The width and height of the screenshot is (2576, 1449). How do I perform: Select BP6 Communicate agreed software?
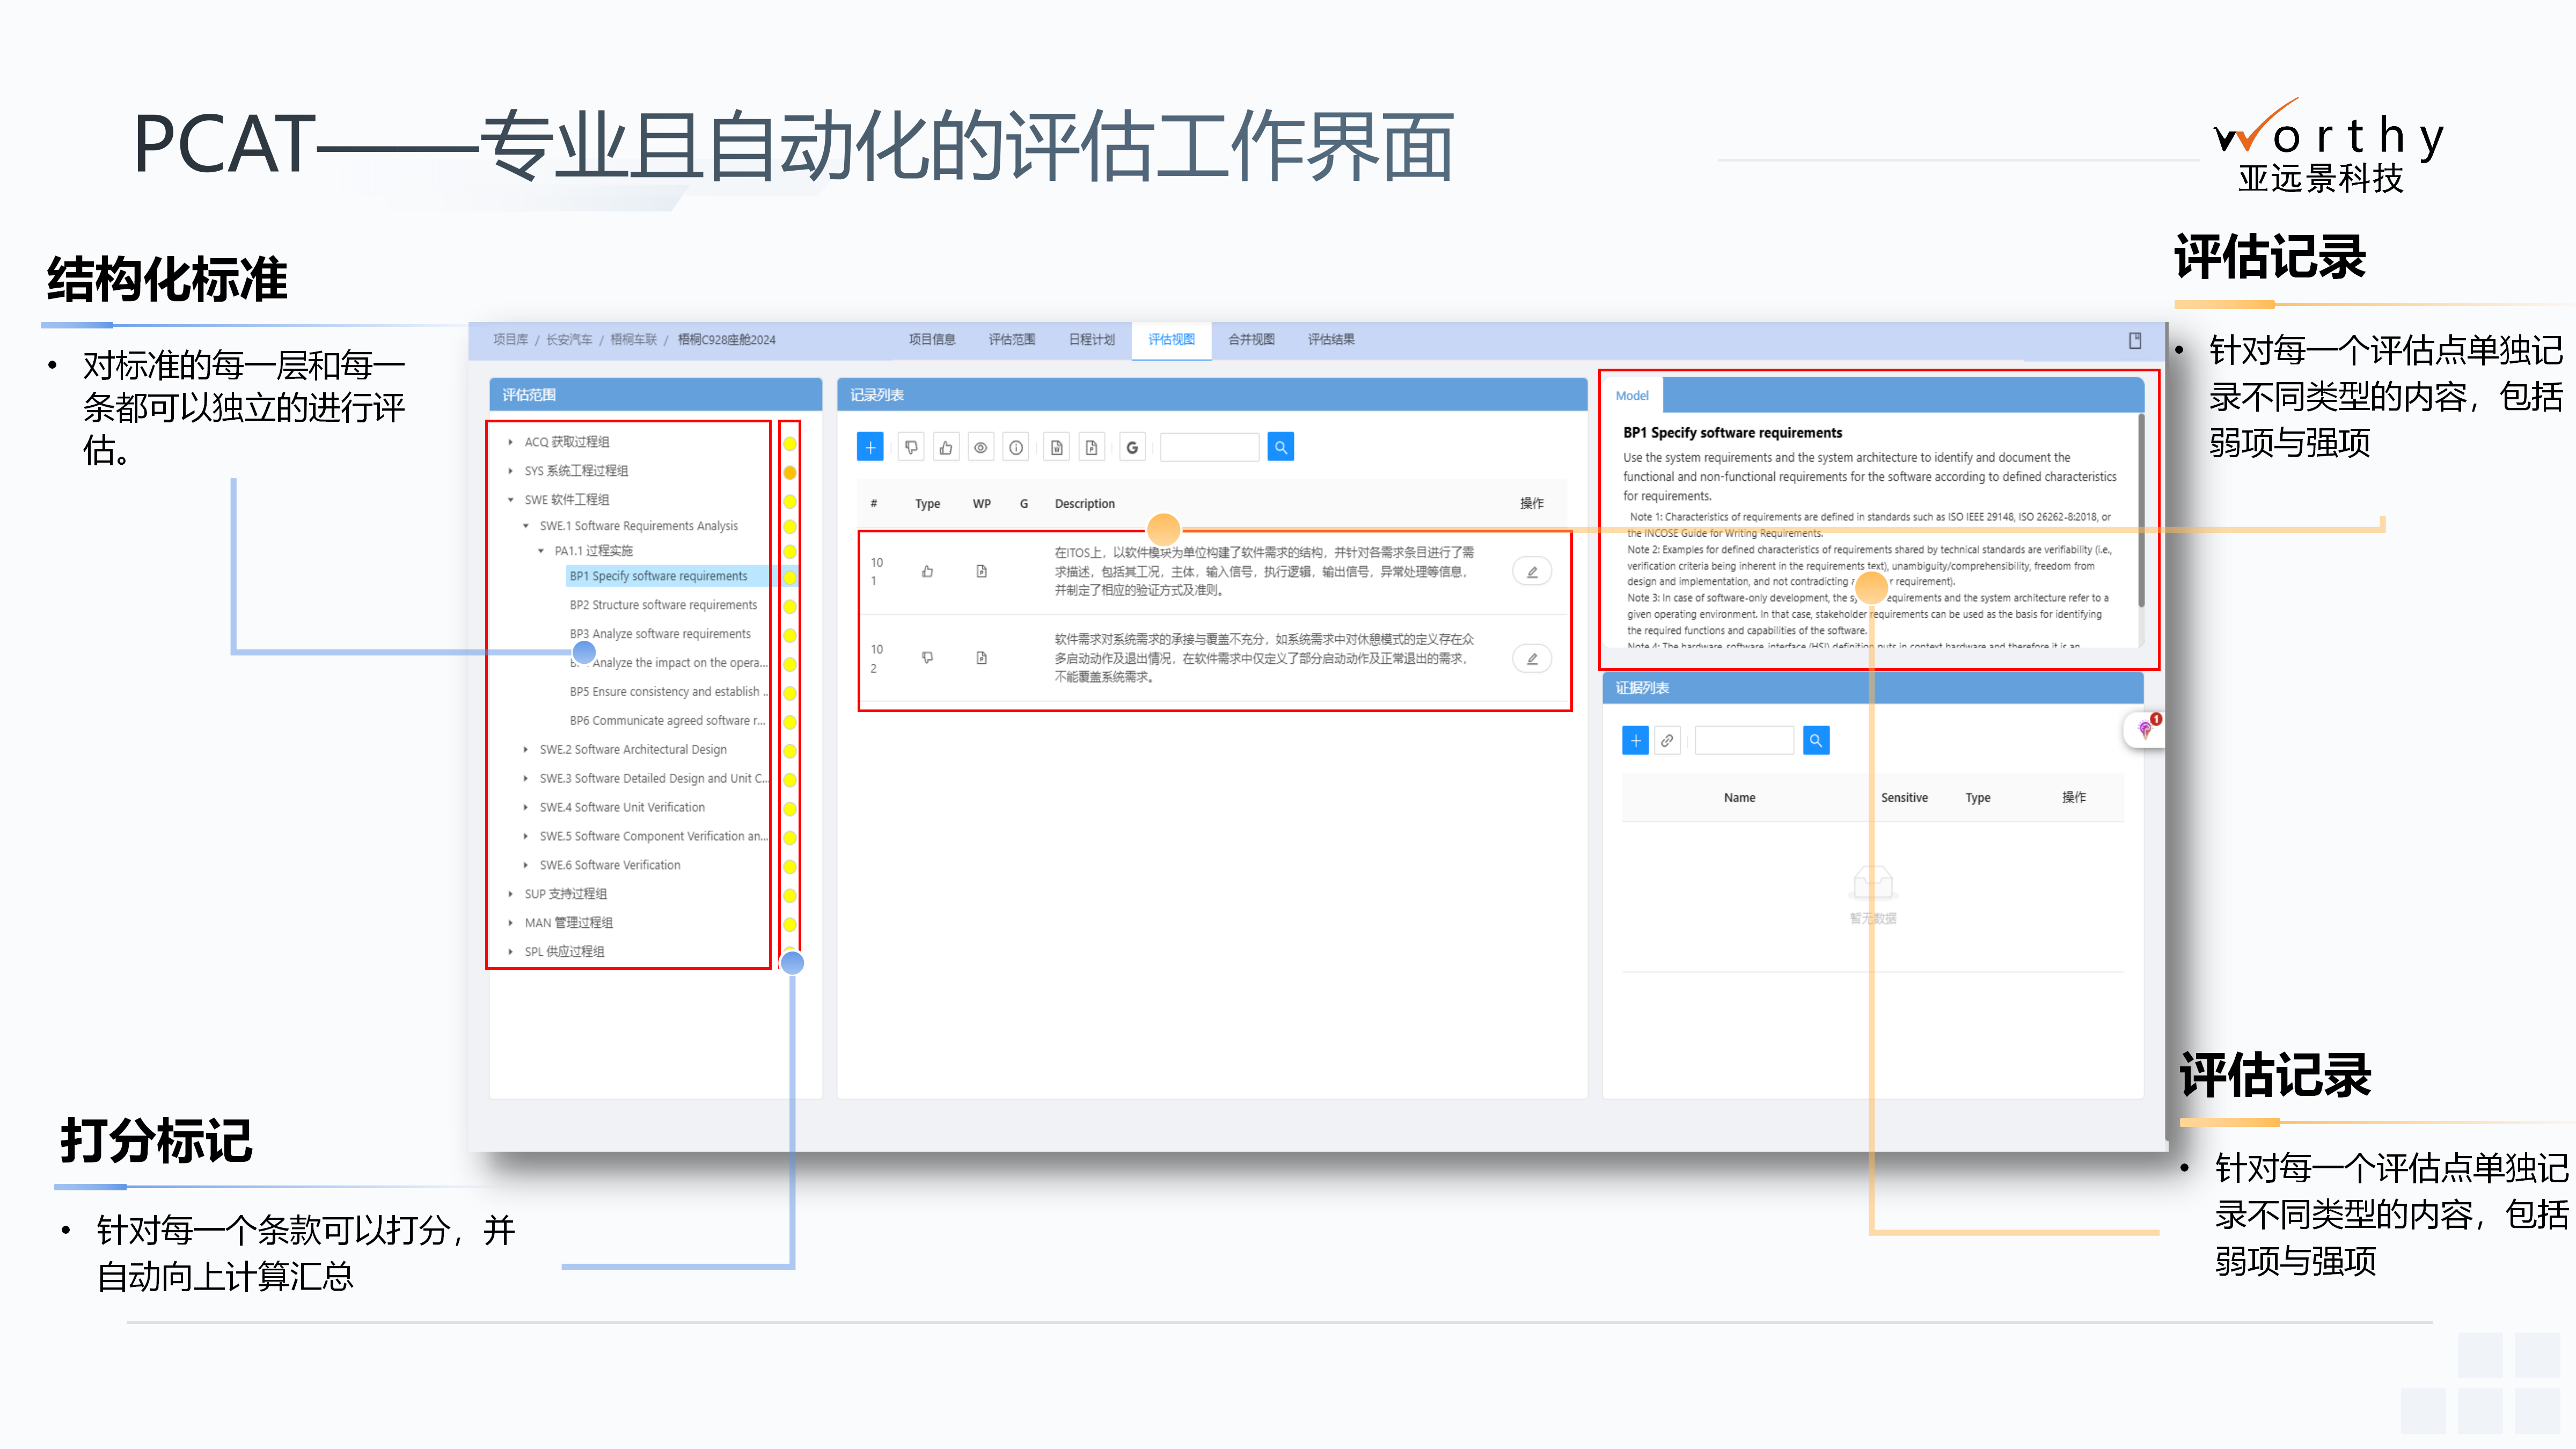667,721
